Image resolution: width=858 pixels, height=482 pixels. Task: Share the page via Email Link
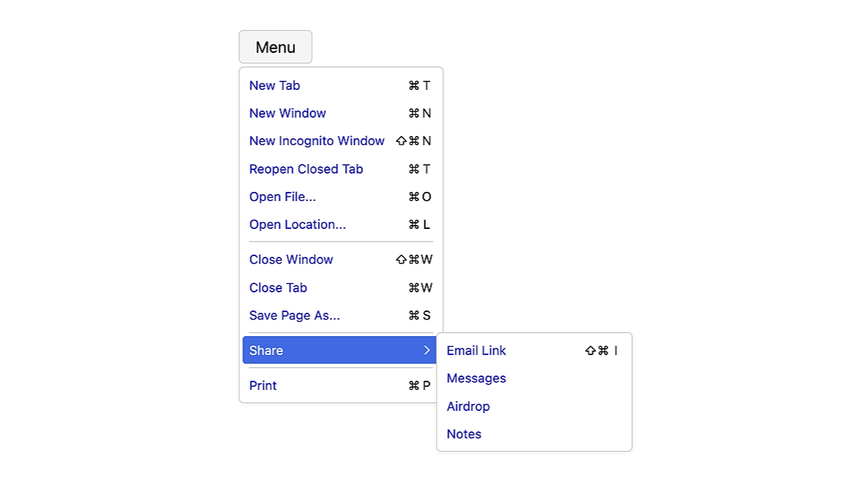[476, 351]
